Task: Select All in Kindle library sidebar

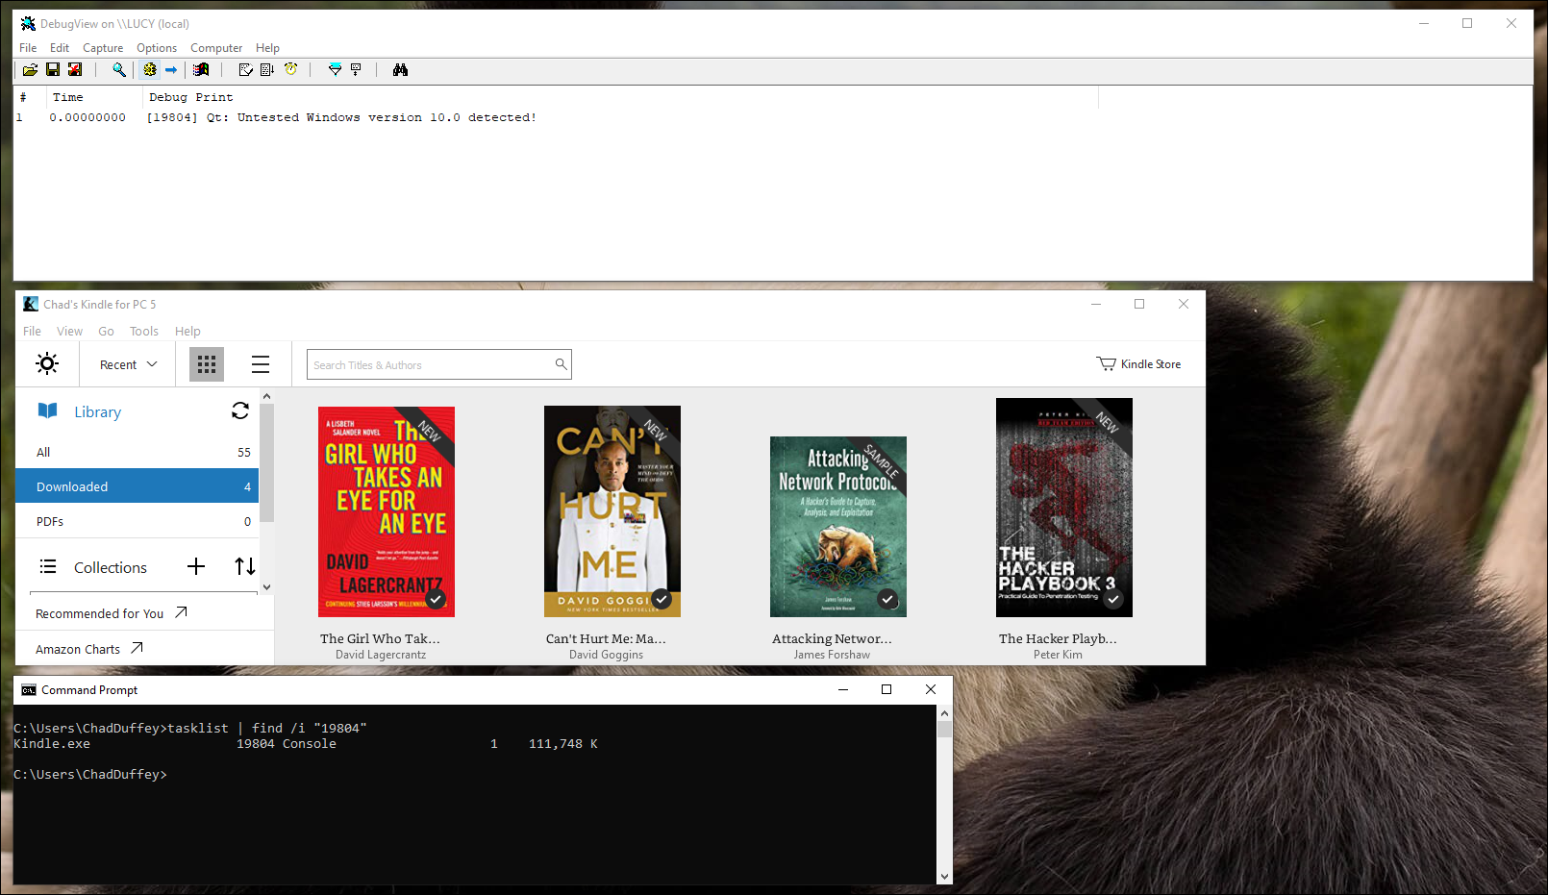Action: click(x=137, y=452)
